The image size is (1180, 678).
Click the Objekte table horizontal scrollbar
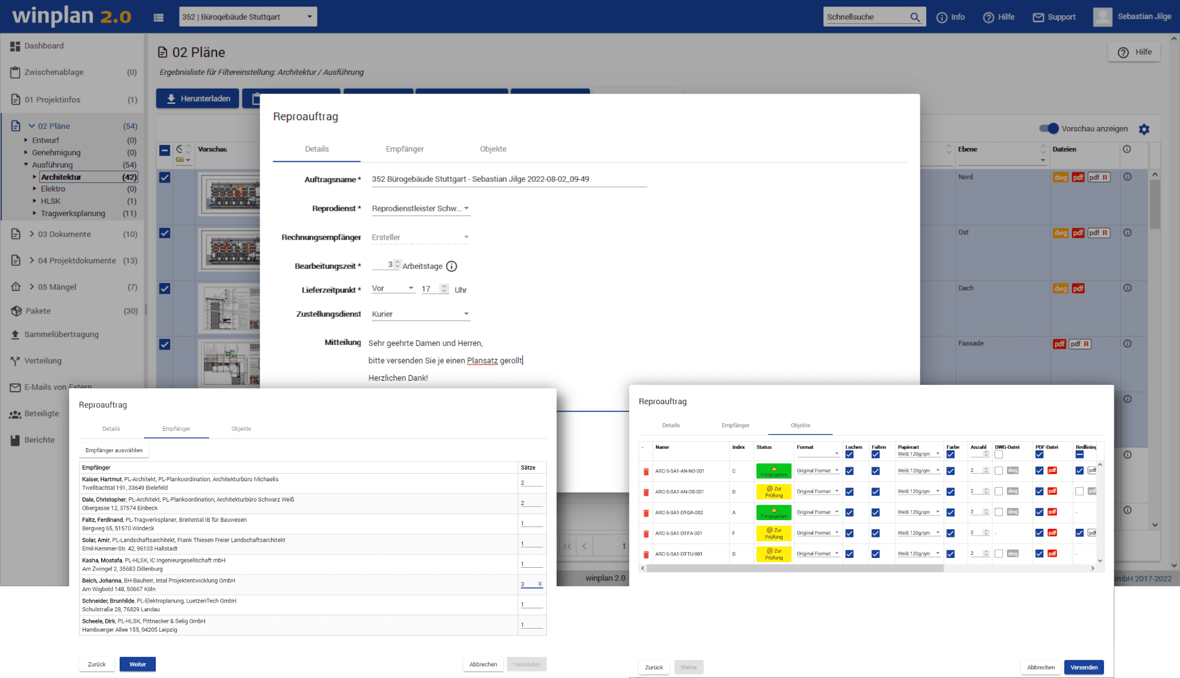[795, 568]
